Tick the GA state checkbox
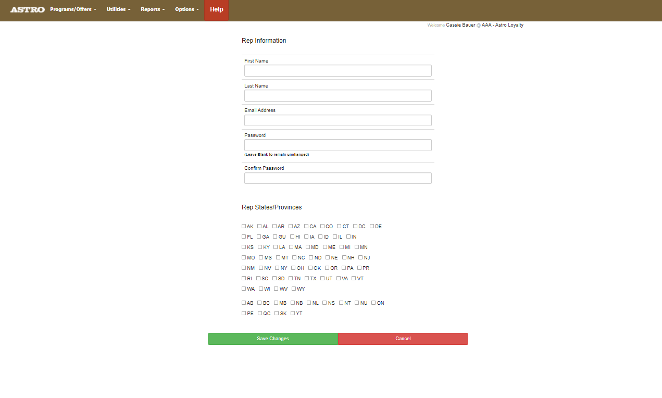This screenshot has height=398, width=662. (259, 237)
